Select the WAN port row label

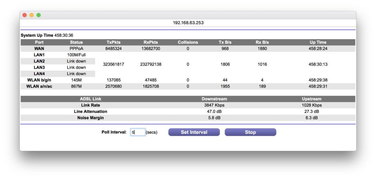39,48
